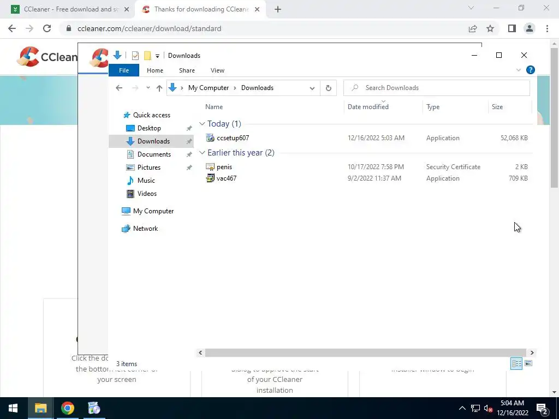559x419 pixels.
Task: Open a new Chrome tab
Action: 278,9
